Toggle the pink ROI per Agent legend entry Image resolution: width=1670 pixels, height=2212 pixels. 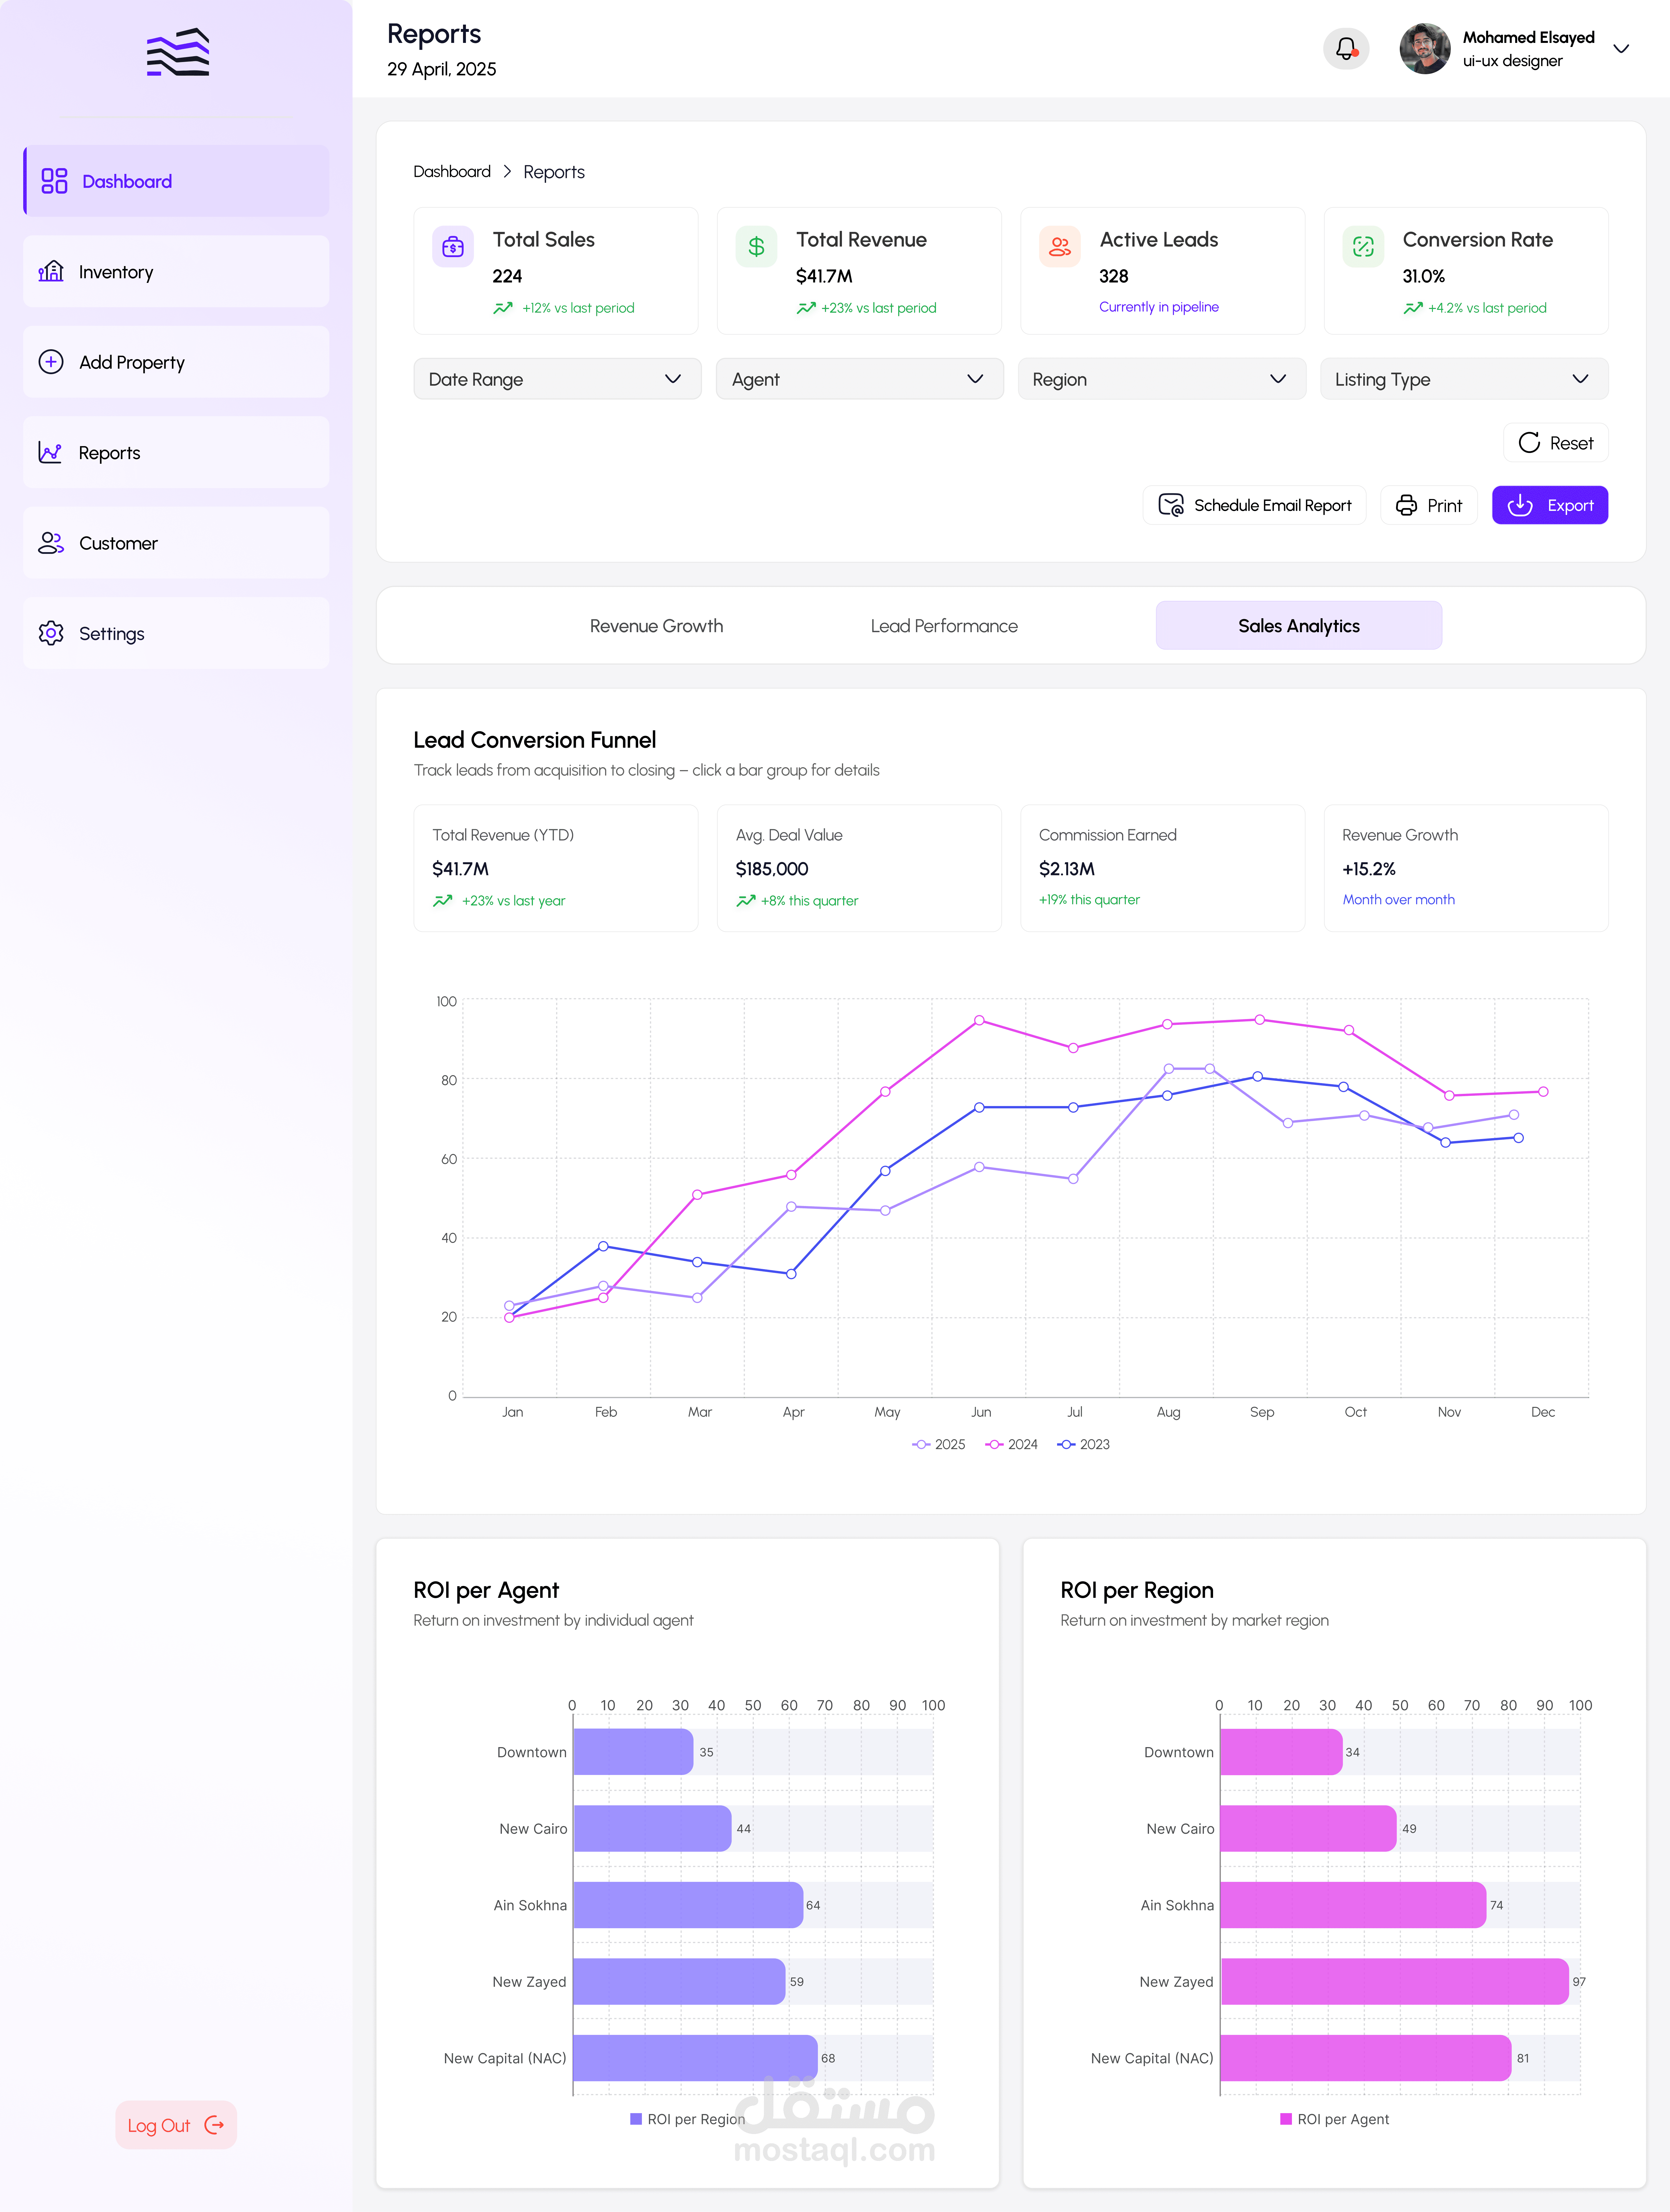pyautogui.click(x=1335, y=2119)
